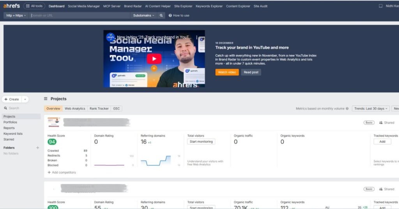The width and height of the screenshot is (399, 209).
Task: Click the help icon beside Metrics based on monthly volume
Action: (x=347, y=109)
